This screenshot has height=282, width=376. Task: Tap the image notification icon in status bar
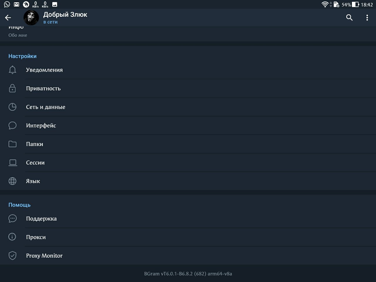55,4
